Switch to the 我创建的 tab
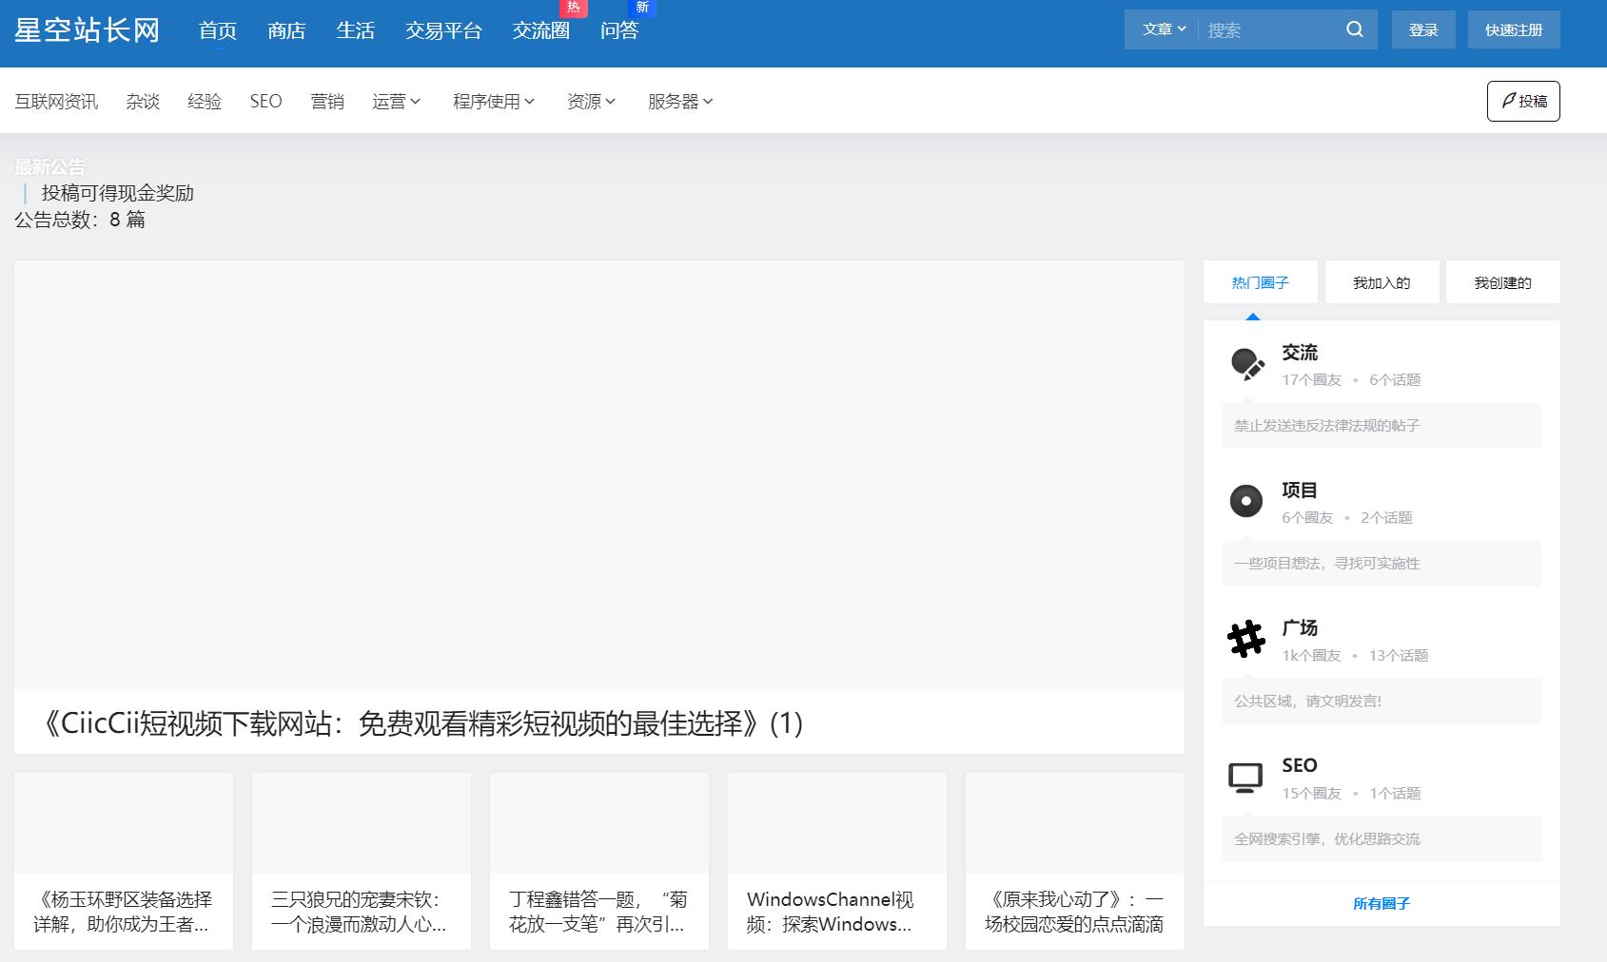 coord(1502,282)
